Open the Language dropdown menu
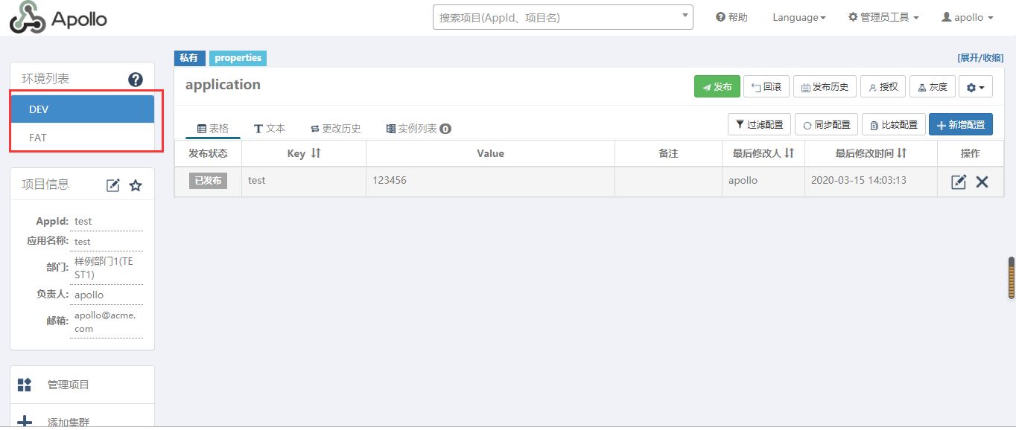 tap(798, 17)
